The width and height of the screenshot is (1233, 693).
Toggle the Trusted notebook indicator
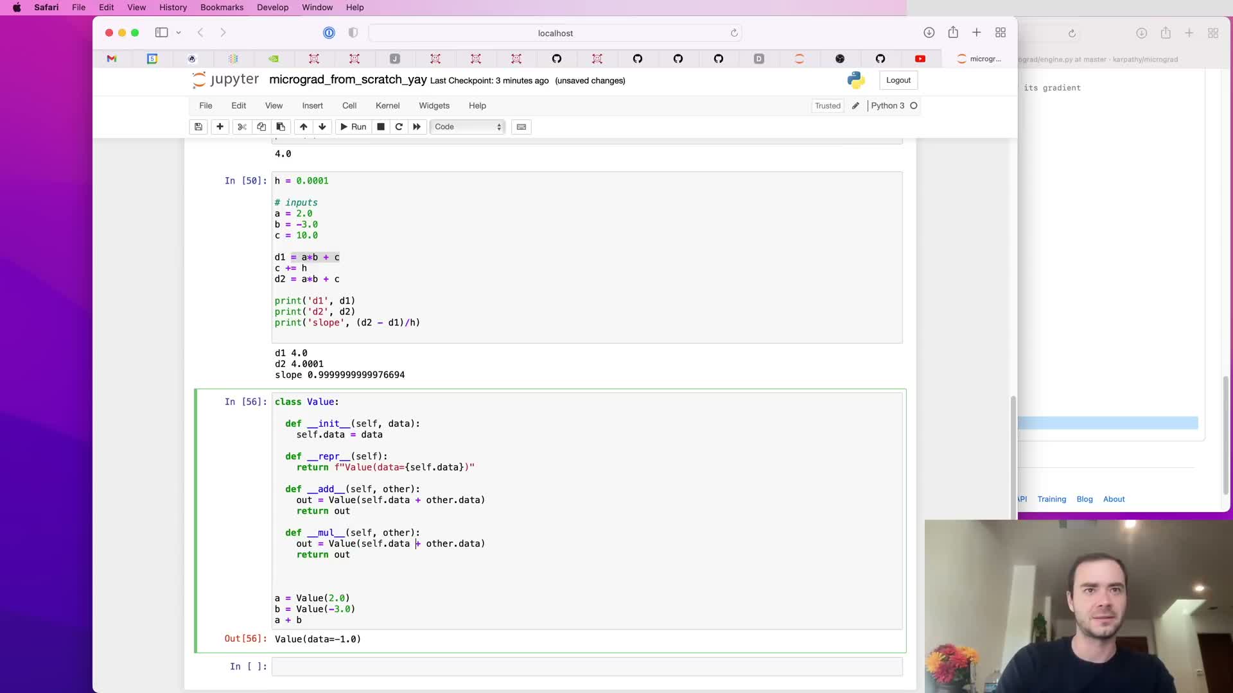tap(827, 106)
